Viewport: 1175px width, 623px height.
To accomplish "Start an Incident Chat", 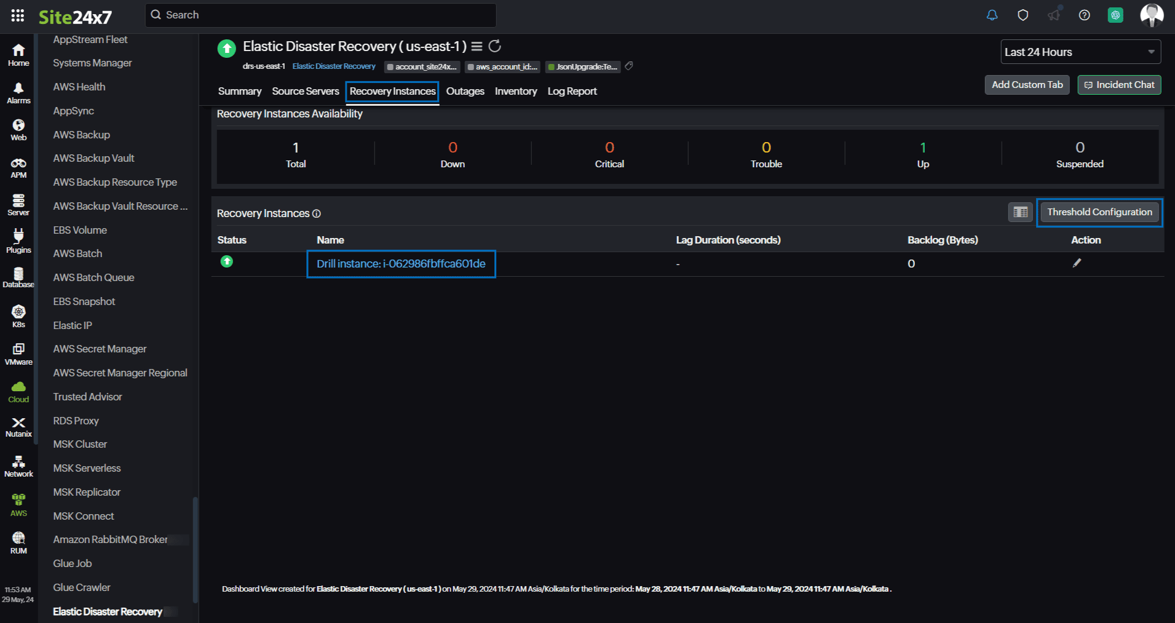I will pyautogui.click(x=1119, y=85).
